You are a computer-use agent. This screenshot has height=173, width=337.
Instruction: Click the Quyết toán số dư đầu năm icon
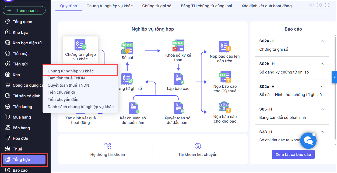[x=178, y=108]
